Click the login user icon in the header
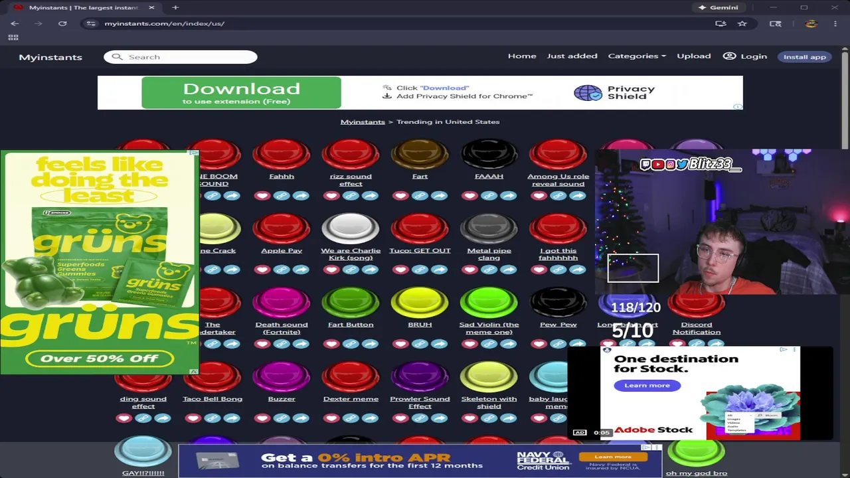850x478 pixels. [x=729, y=56]
